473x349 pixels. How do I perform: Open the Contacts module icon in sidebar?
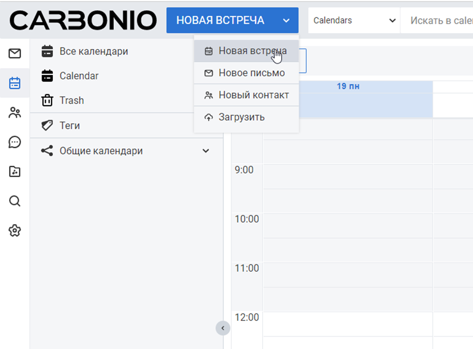point(15,113)
